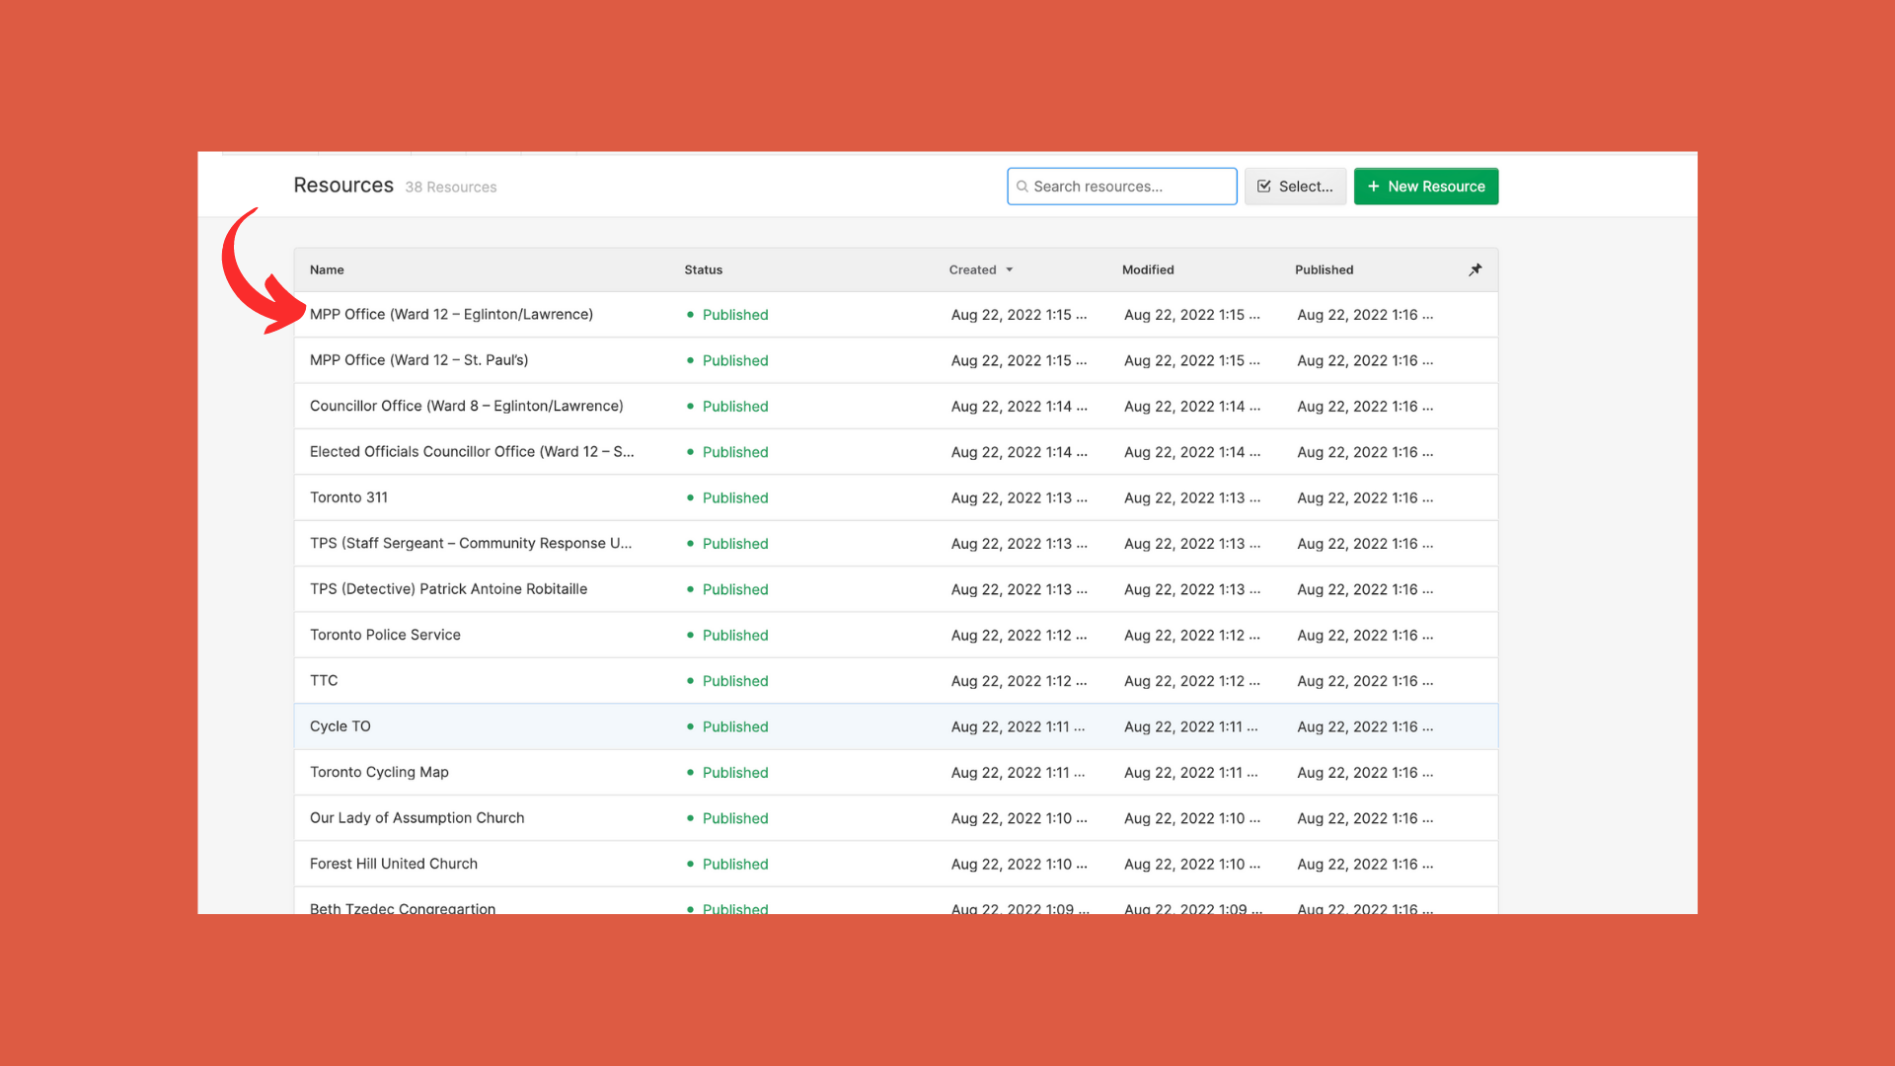The width and height of the screenshot is (1895, 1066).
Task: Sort by Status column header
Action: coord(703,269)
